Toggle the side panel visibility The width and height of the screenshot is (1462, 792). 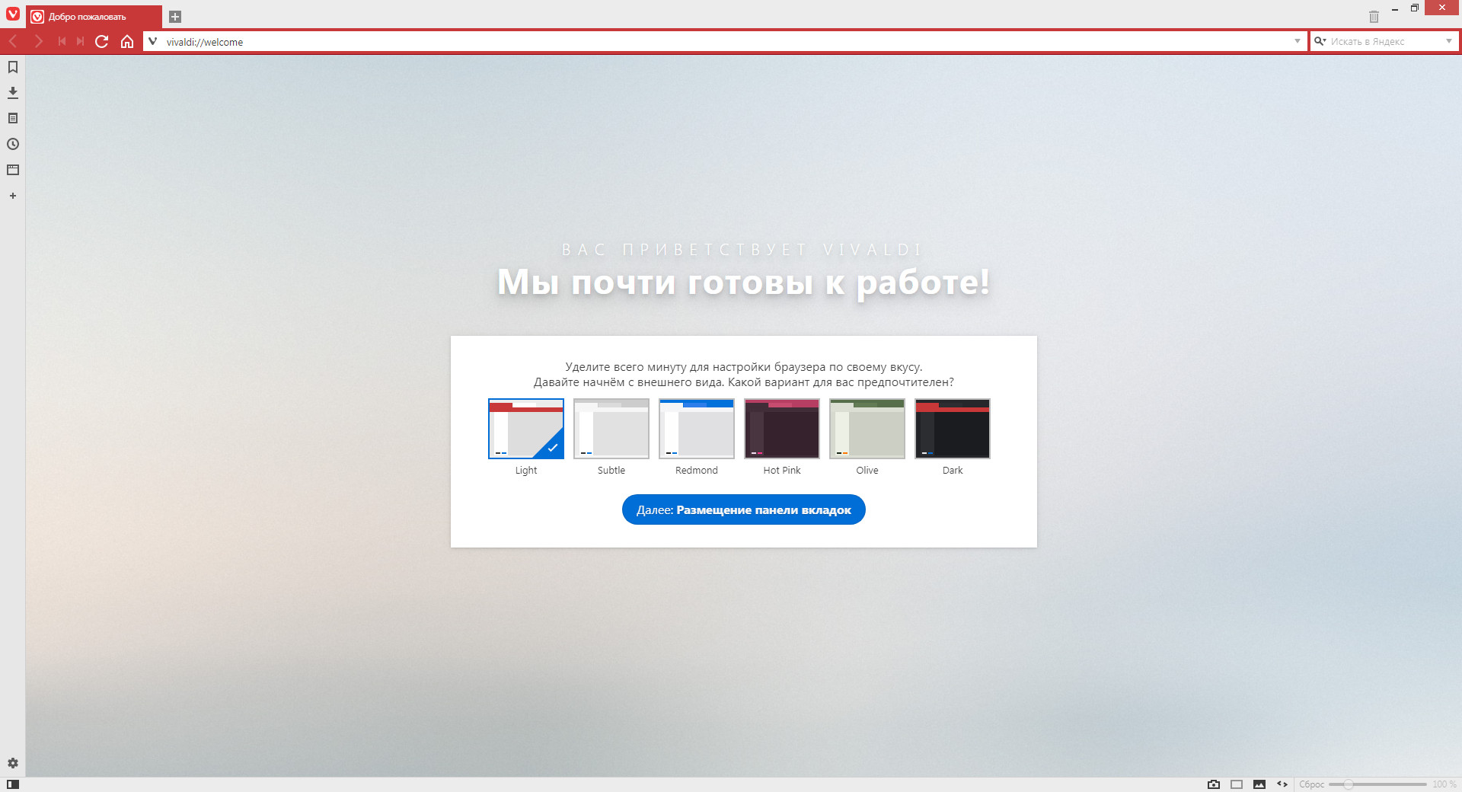13,784
